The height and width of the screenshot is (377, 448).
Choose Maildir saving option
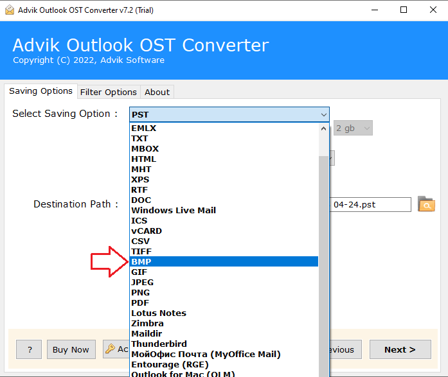coord(224,333)
